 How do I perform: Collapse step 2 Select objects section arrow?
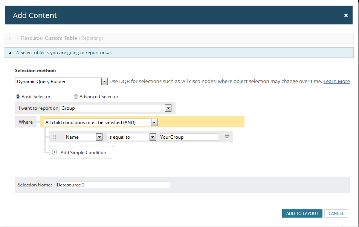click(x=10, y=53)
